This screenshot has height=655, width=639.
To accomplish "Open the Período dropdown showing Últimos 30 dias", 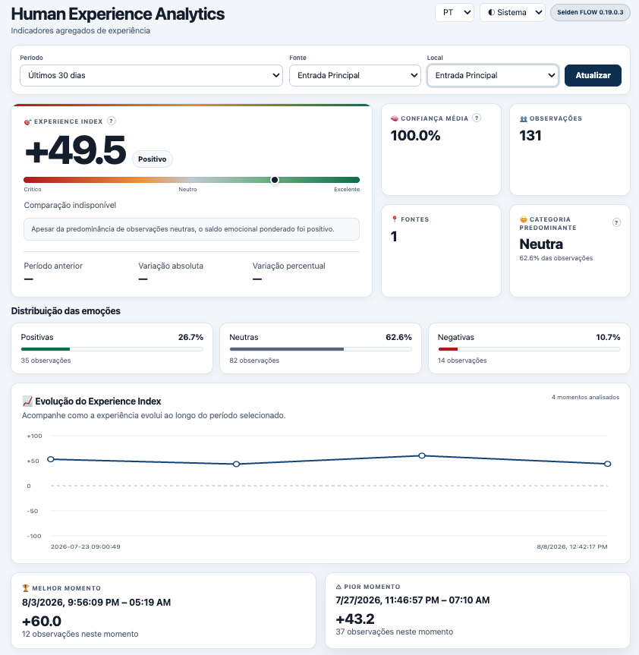I will coord(151,76).
